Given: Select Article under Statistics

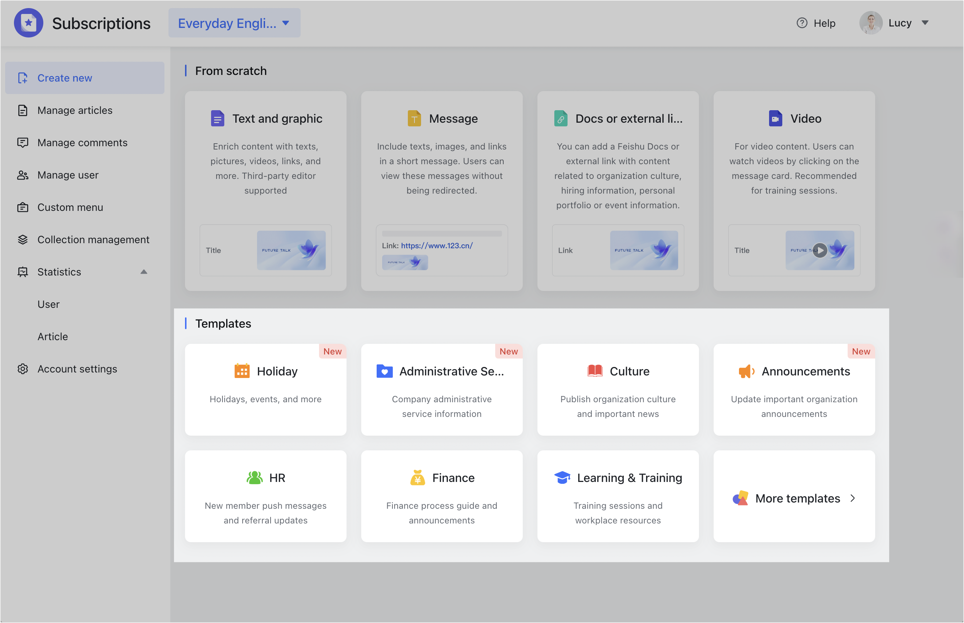Looking at the screenshot, I should (x=52, y=336).
